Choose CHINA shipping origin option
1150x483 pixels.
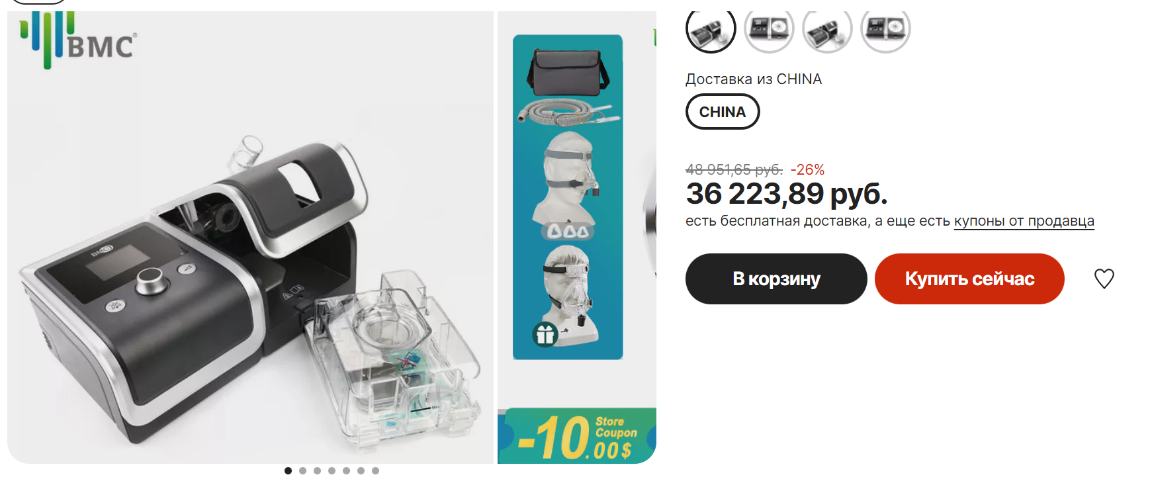(723, 112)
